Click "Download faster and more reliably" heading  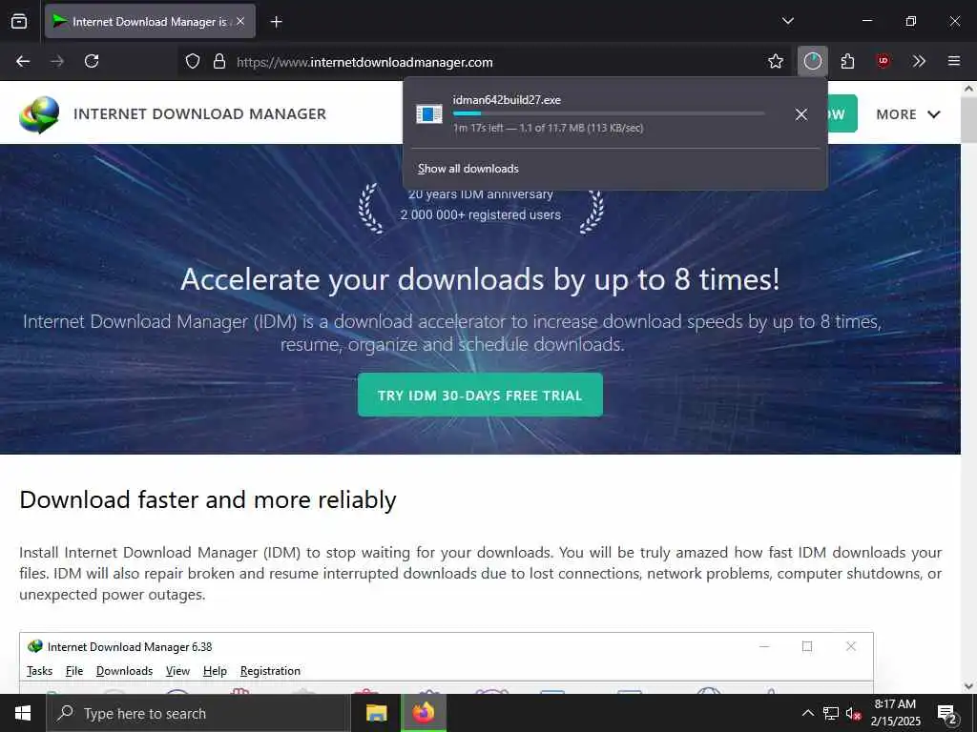point(207,499)
